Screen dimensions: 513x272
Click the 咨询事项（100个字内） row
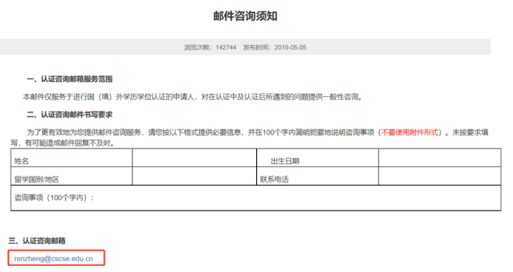pyautogui.click(x=256, y=198)
